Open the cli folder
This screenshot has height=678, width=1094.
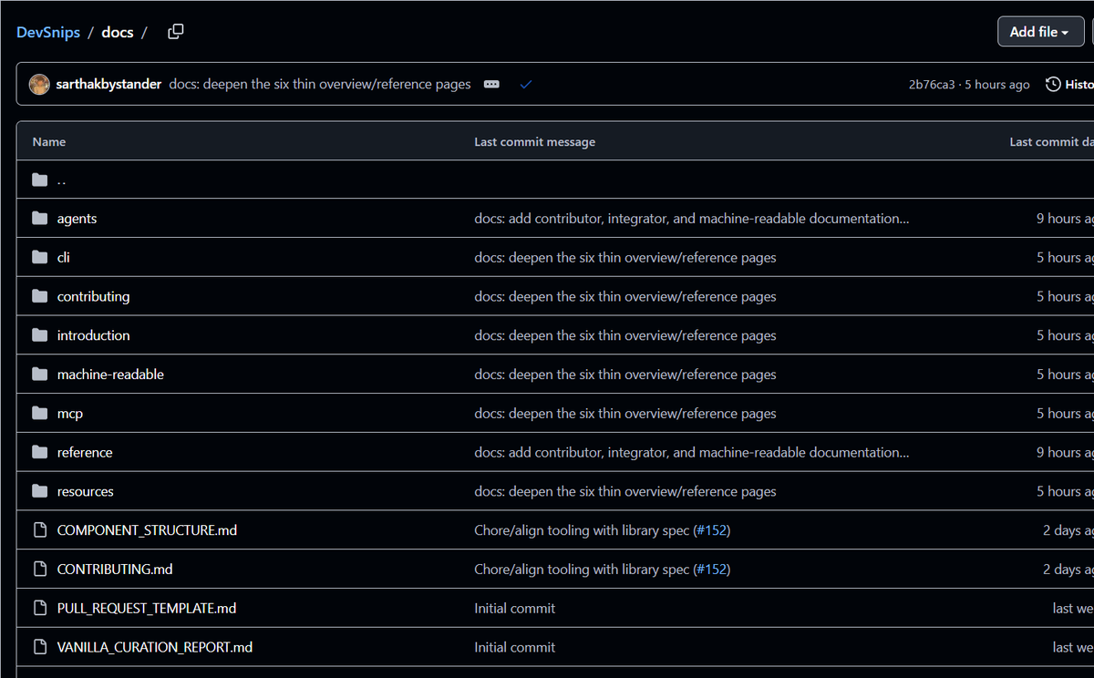63,258
